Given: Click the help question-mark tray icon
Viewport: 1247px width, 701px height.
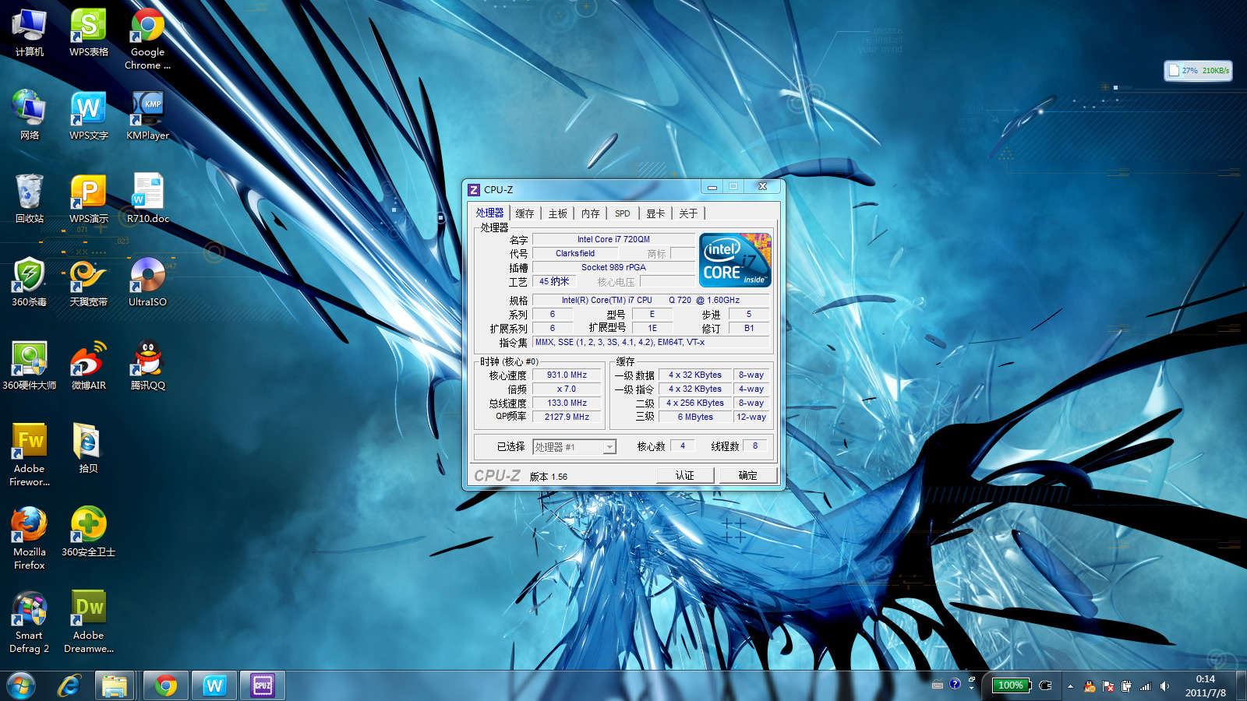Looking at the screenshot, I should pos(955,684).
